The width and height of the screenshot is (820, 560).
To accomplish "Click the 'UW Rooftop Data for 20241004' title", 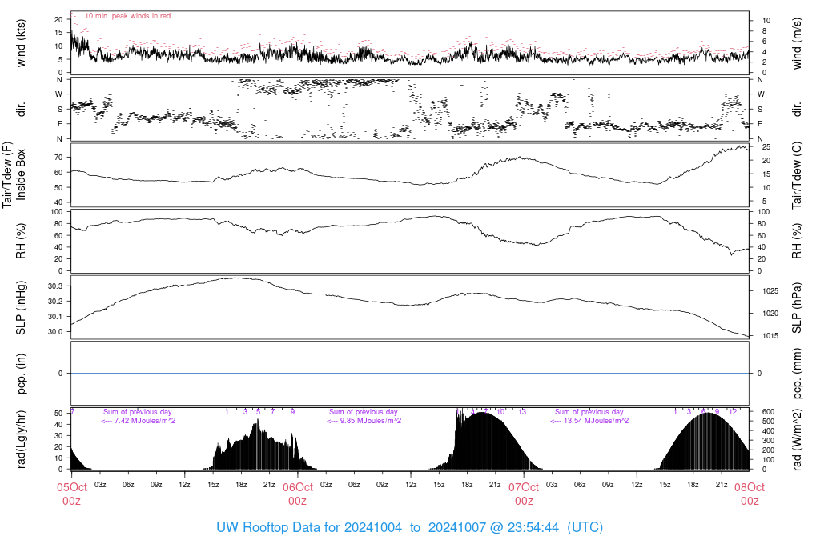I will coord(309,527).
